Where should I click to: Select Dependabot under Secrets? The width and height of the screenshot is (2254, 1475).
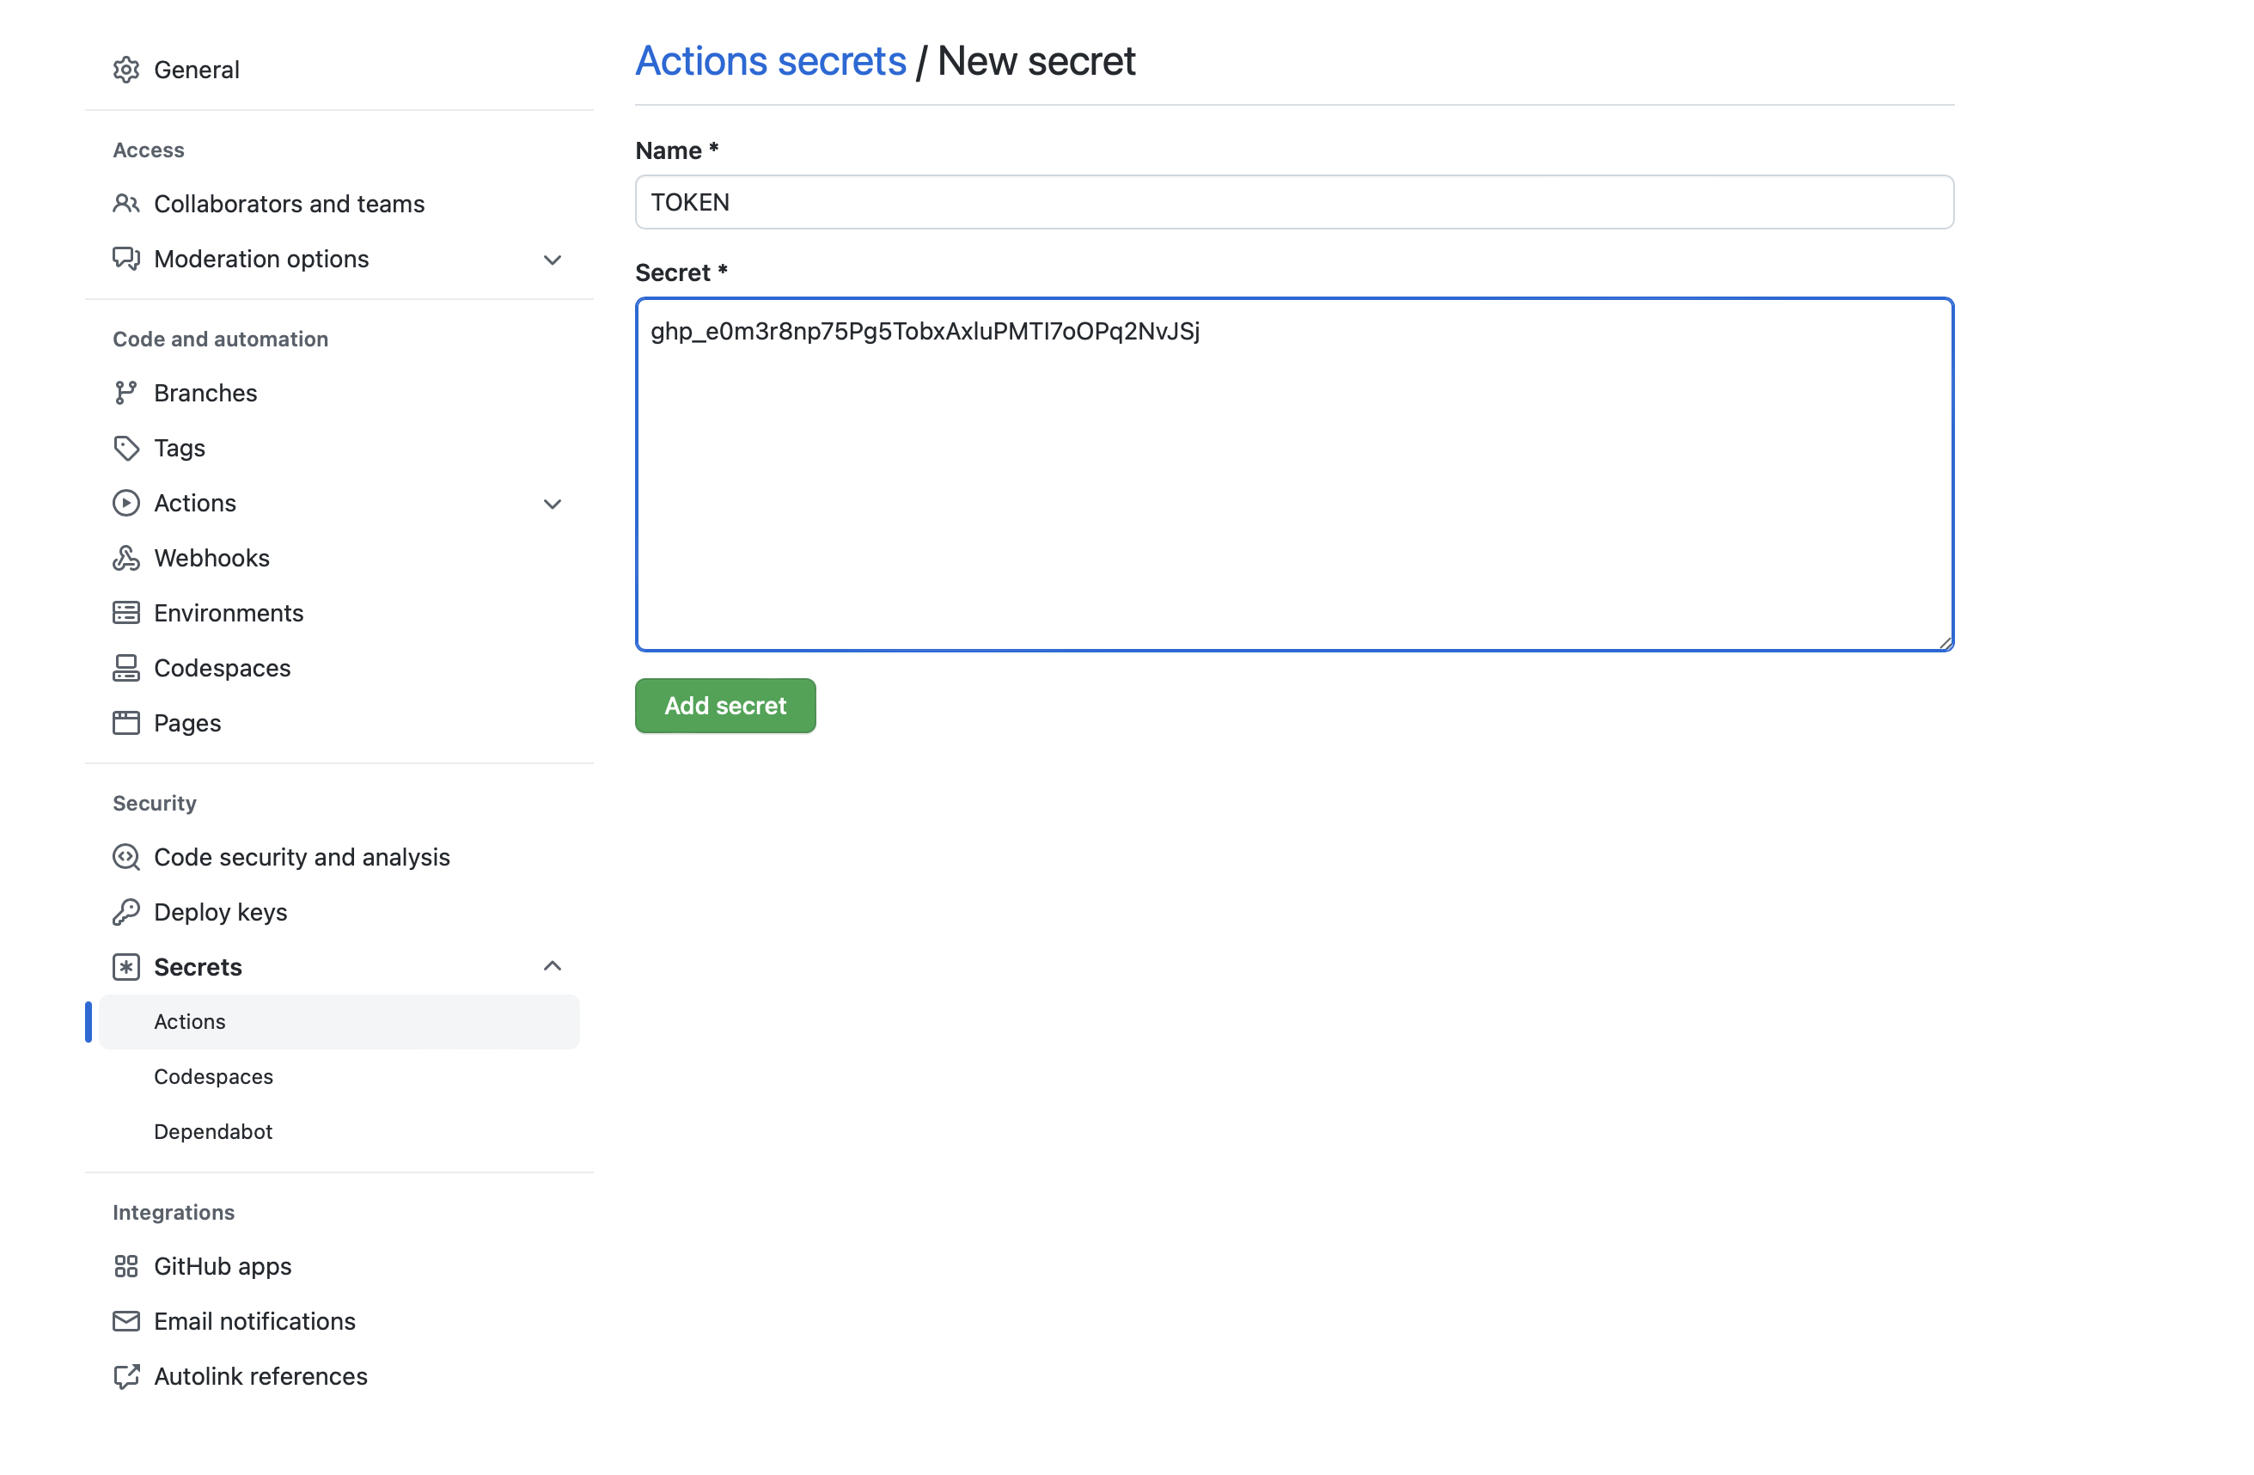point(213,1132)
